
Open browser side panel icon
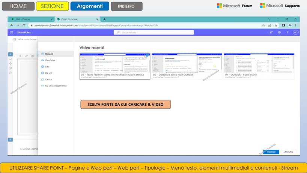click(x=283, y=25)
